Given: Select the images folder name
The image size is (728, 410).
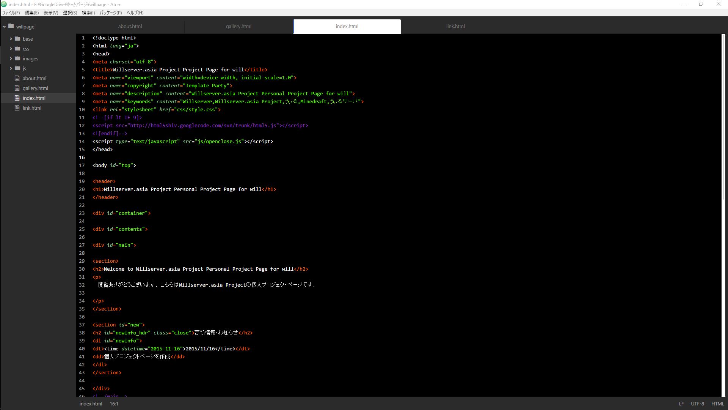Looking at the screenshot, I should click(x=30, y=58).
